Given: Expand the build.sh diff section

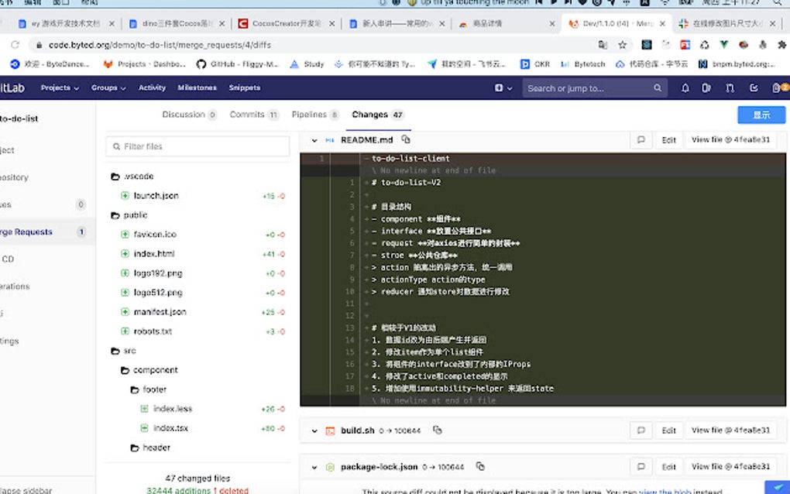Looking at the screenshot, I should click(x=314, y=431).
